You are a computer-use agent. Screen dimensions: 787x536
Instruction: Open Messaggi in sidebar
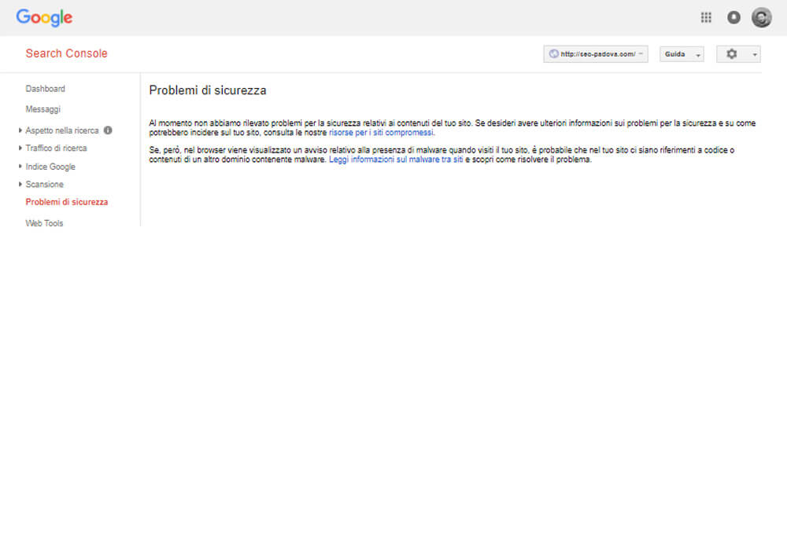tap(42, 109)
